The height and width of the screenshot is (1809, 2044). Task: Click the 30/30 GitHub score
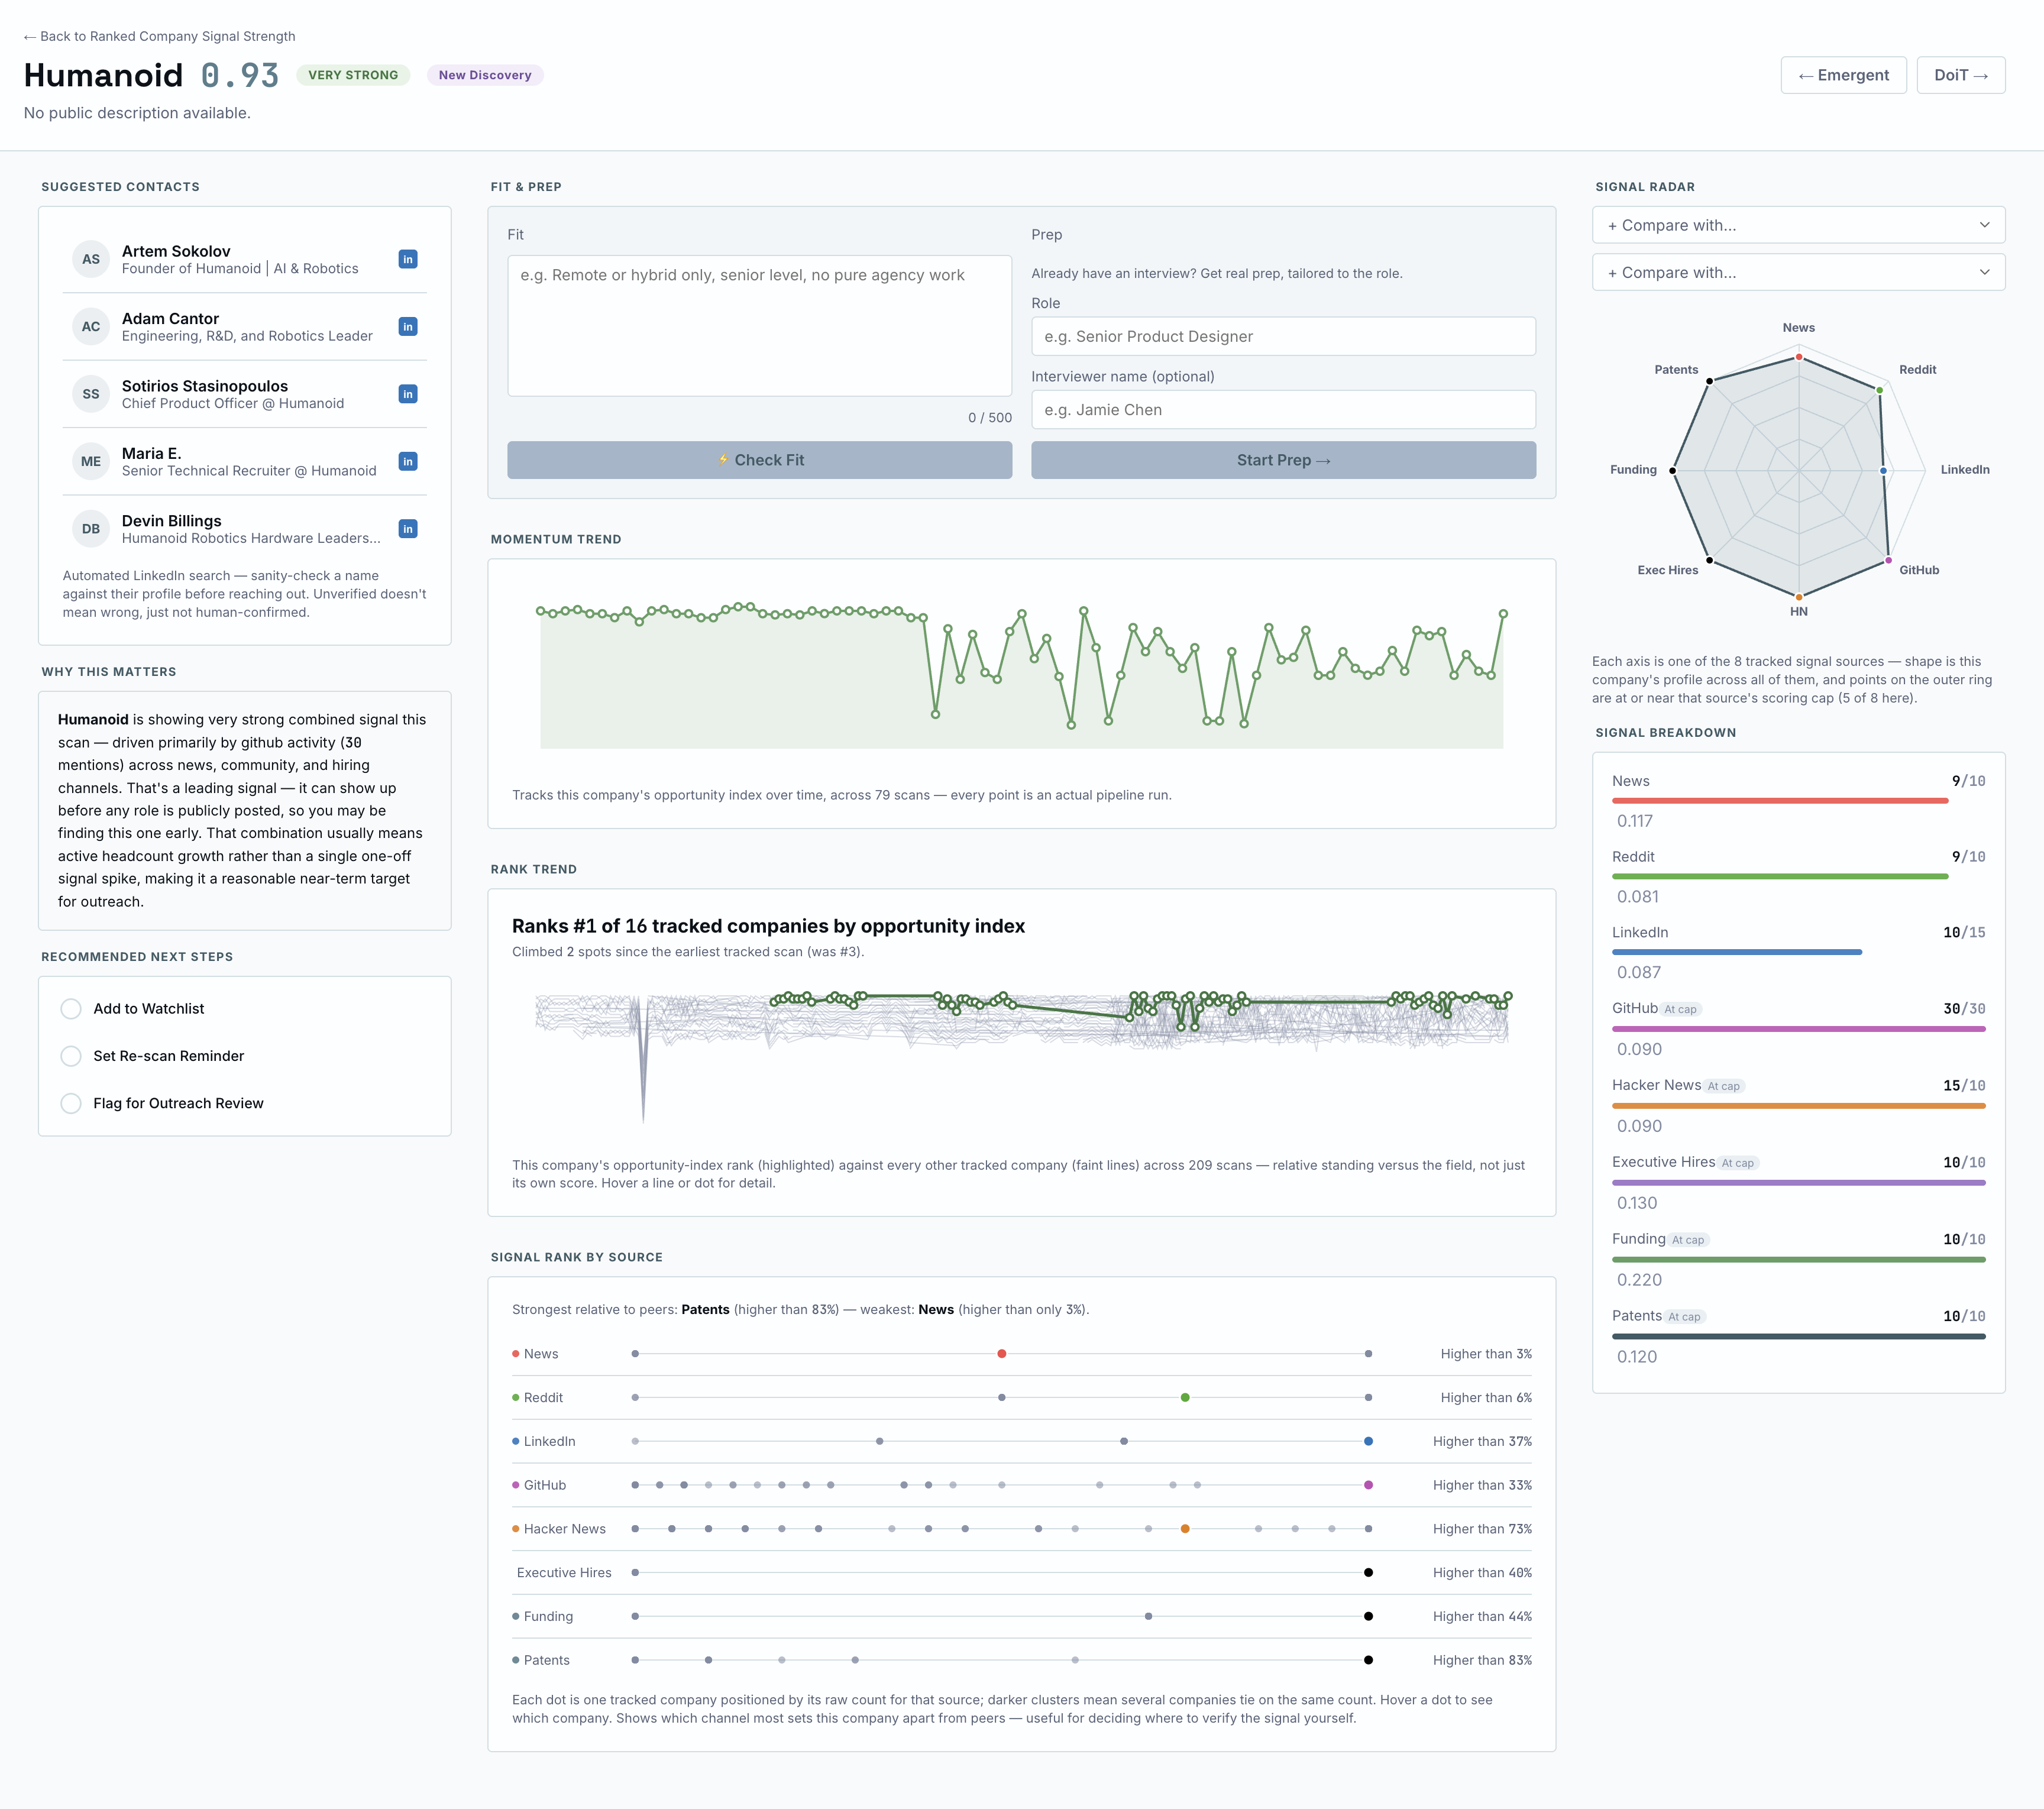click(x=1964, y=1009)
